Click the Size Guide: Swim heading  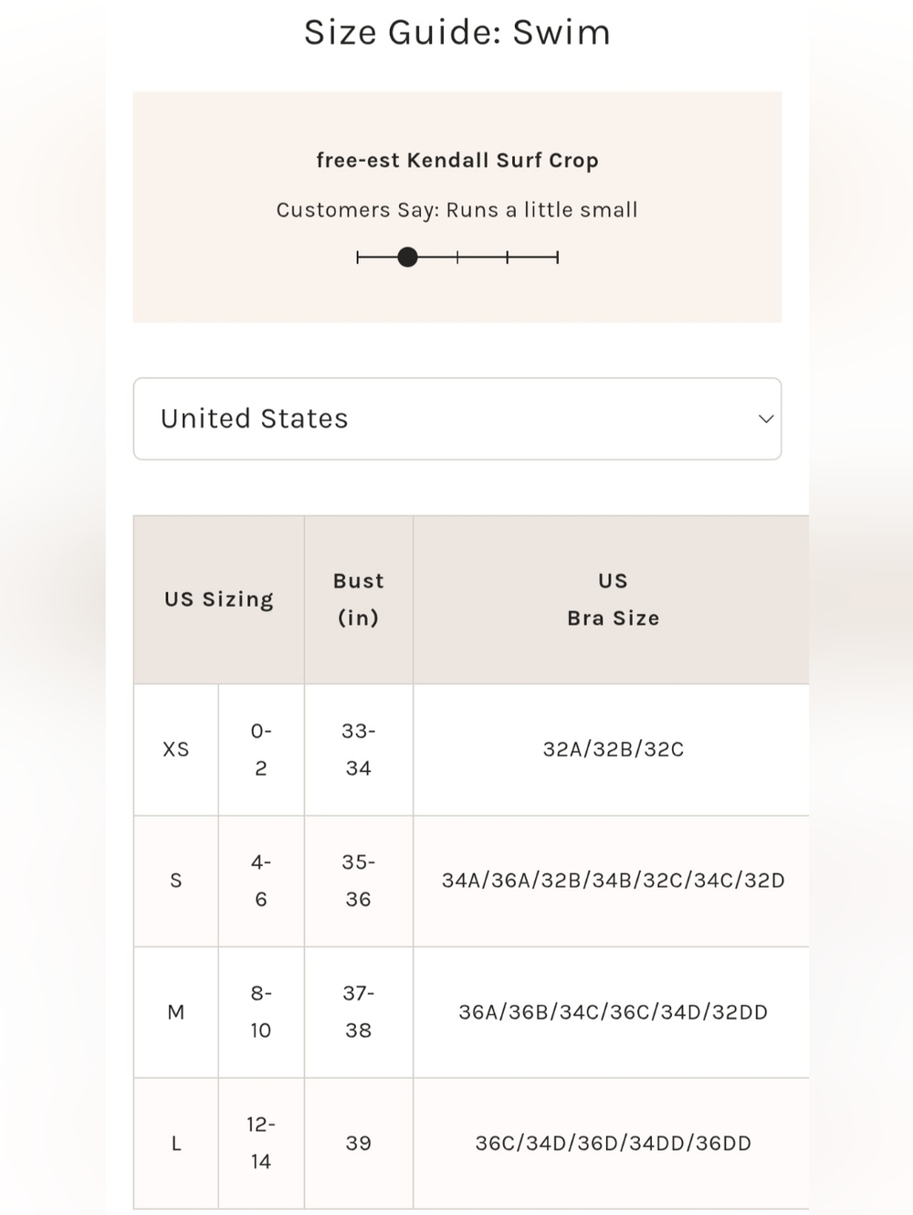point(457,32)
